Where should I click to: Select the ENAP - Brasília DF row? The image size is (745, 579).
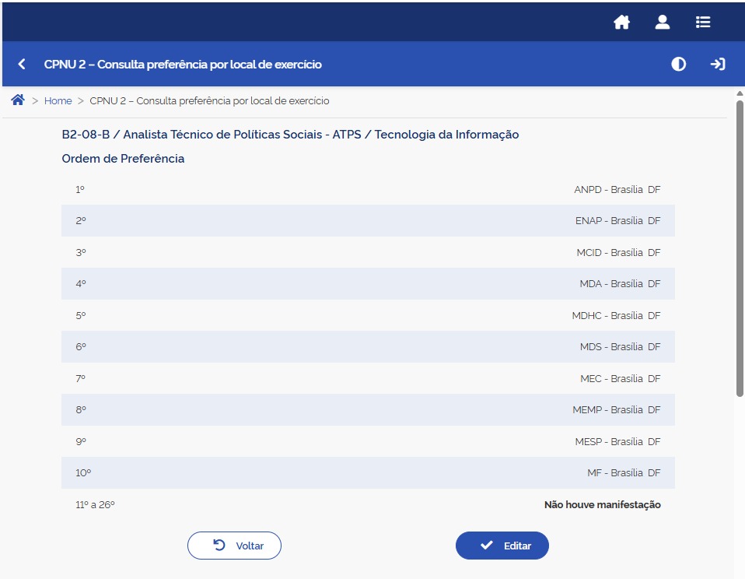coord(369,220)
